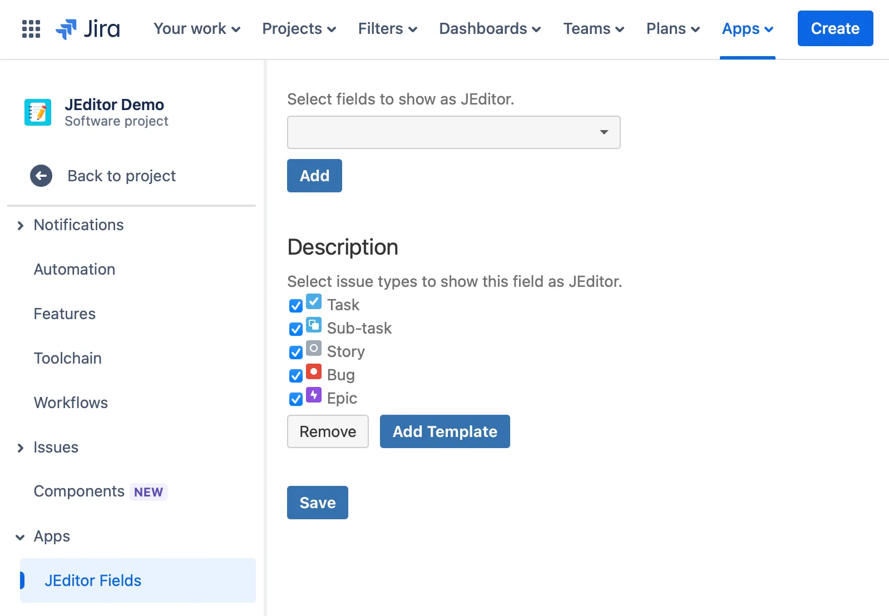Open the Dashboards dropdown menu

490,28
